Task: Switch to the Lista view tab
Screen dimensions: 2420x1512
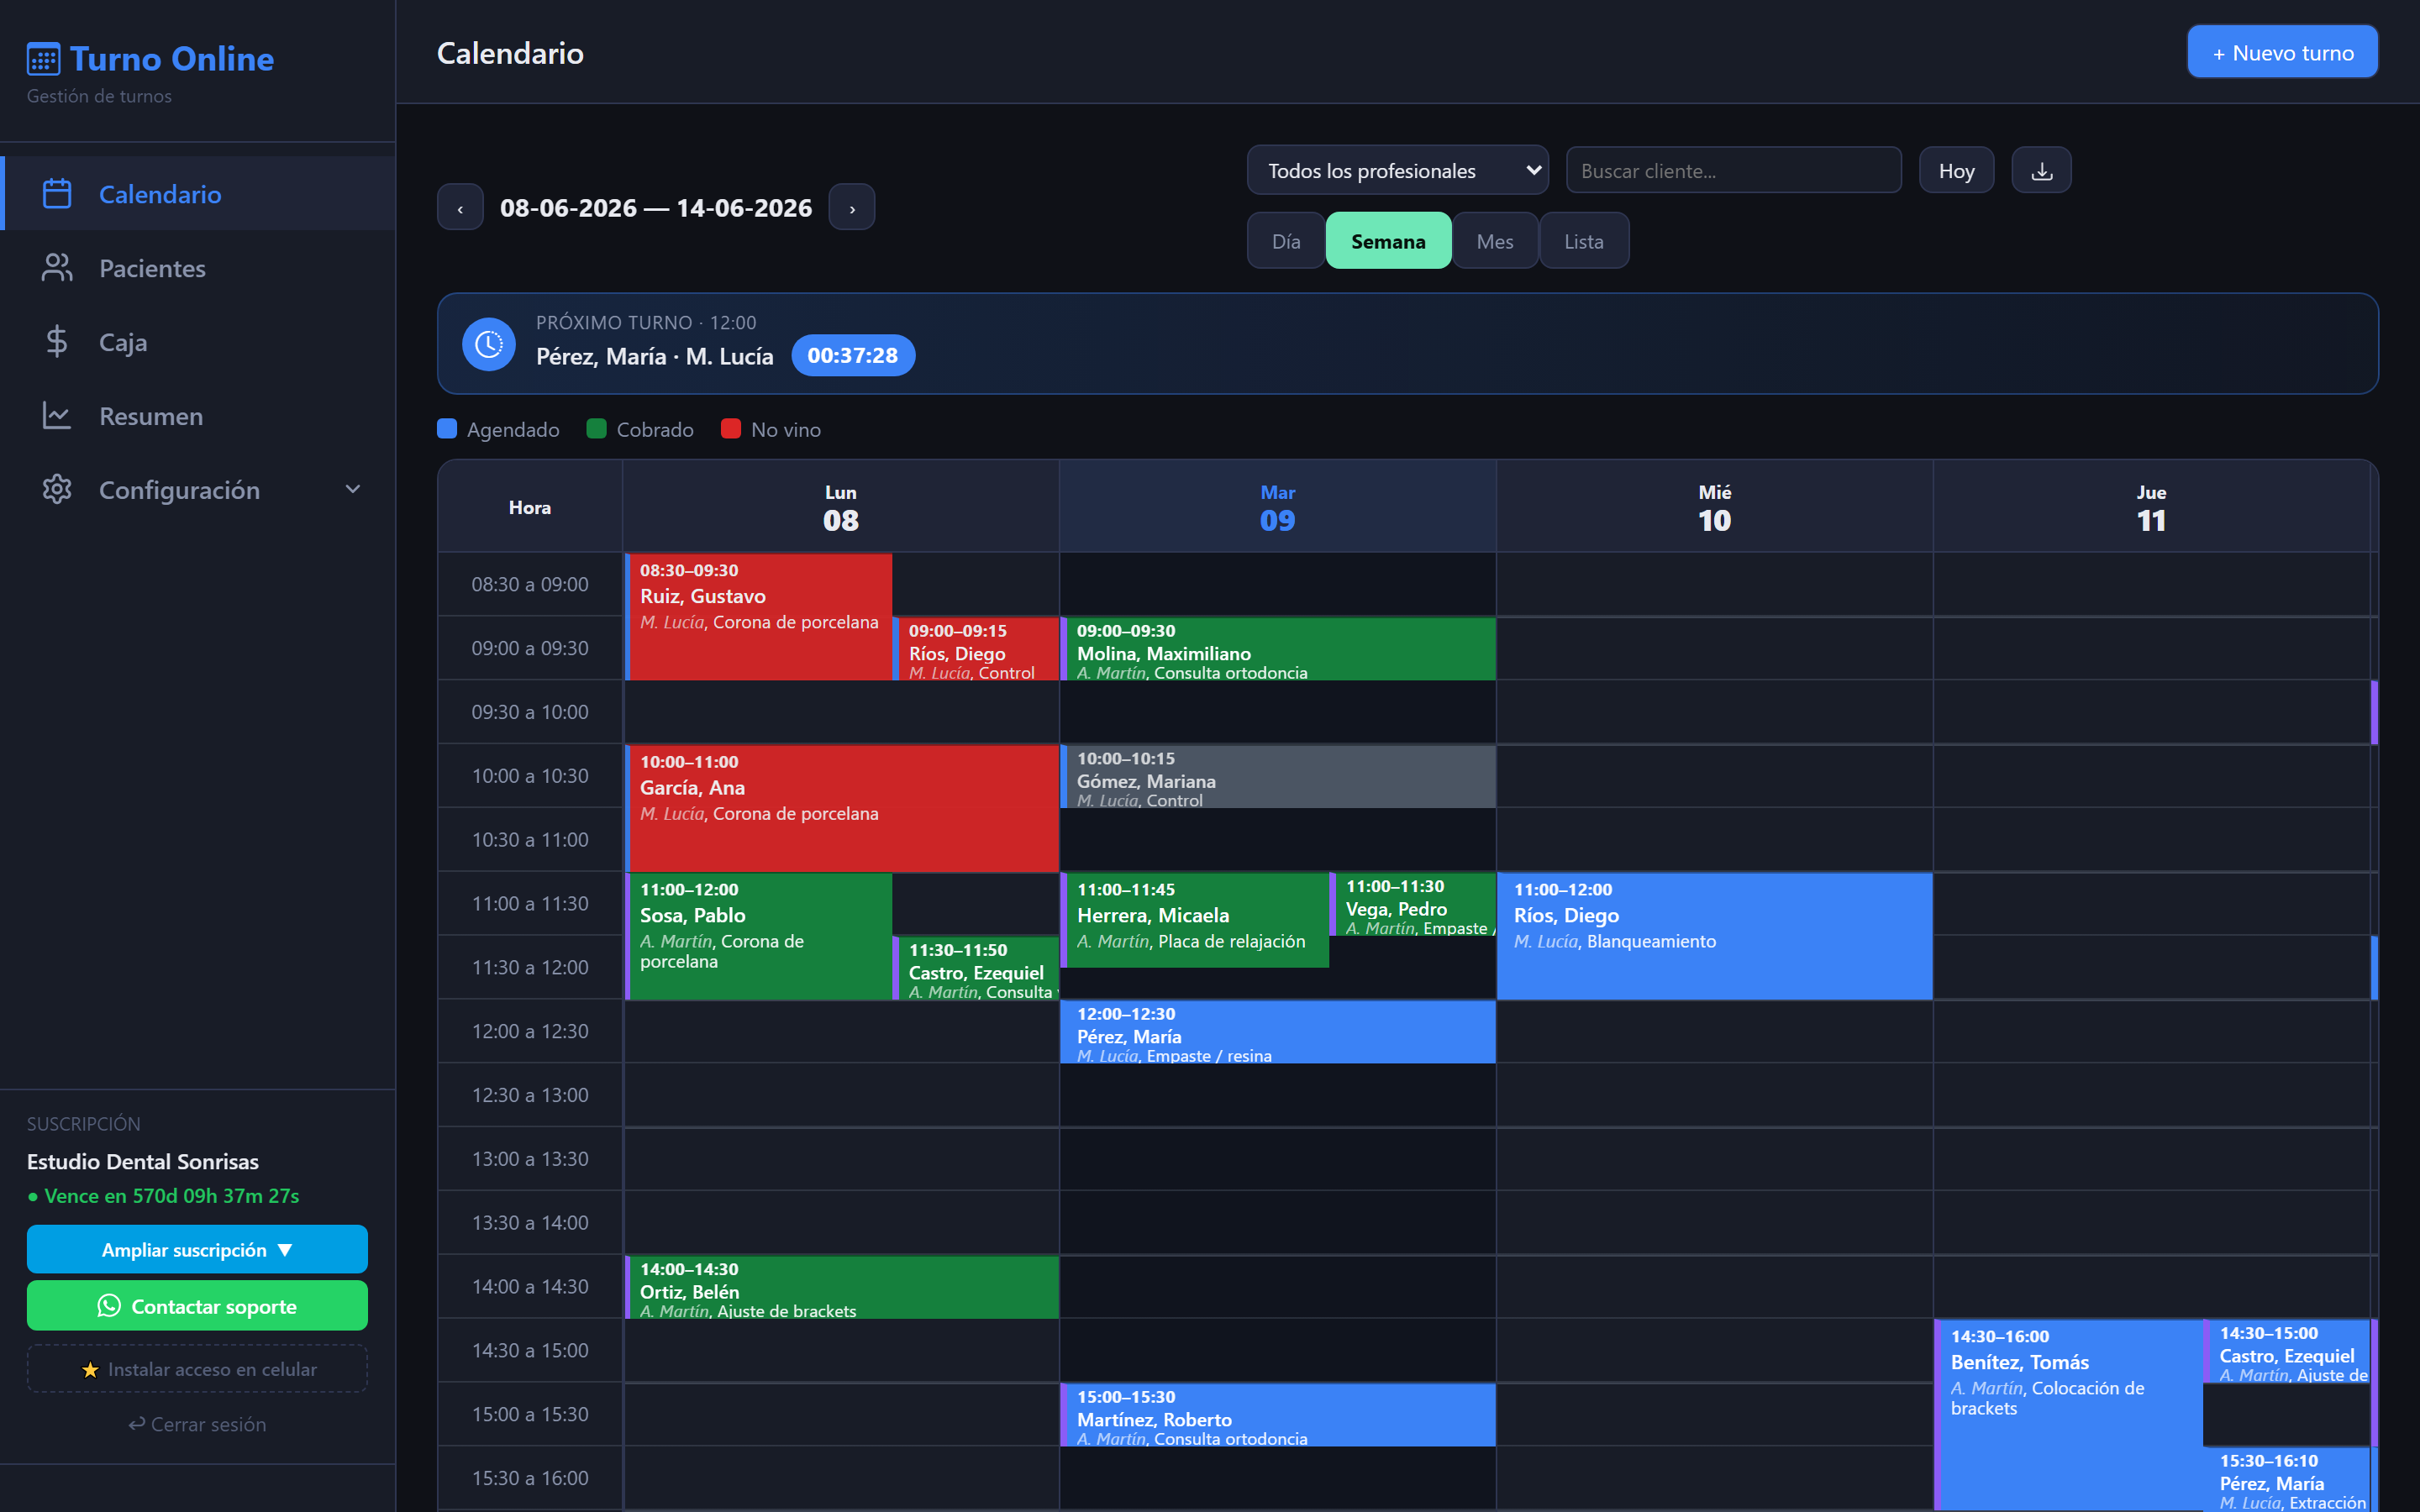Action: (x=1584, y=241)
